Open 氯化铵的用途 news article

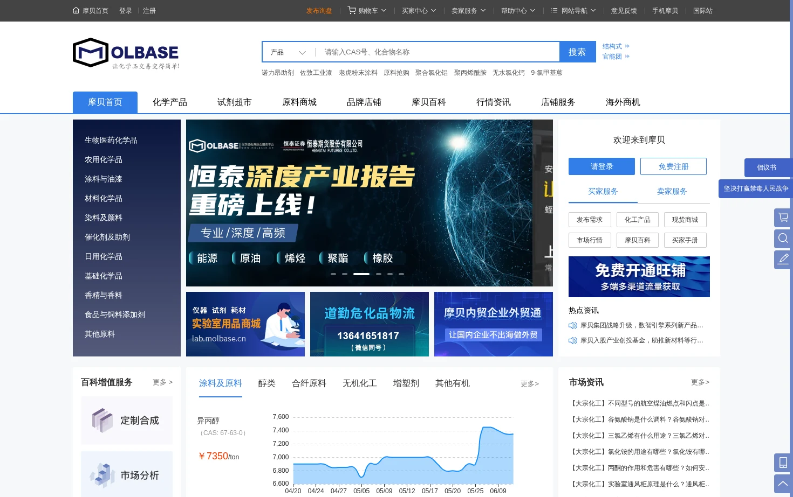tap(640, 452)
